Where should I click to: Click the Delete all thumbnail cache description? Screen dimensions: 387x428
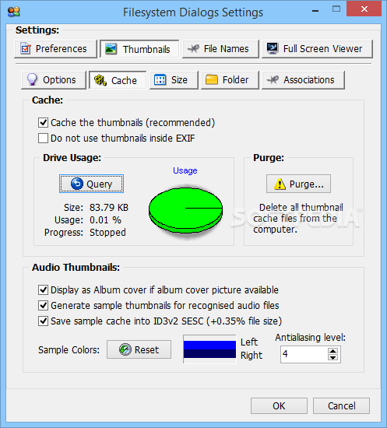pos(298,219)
